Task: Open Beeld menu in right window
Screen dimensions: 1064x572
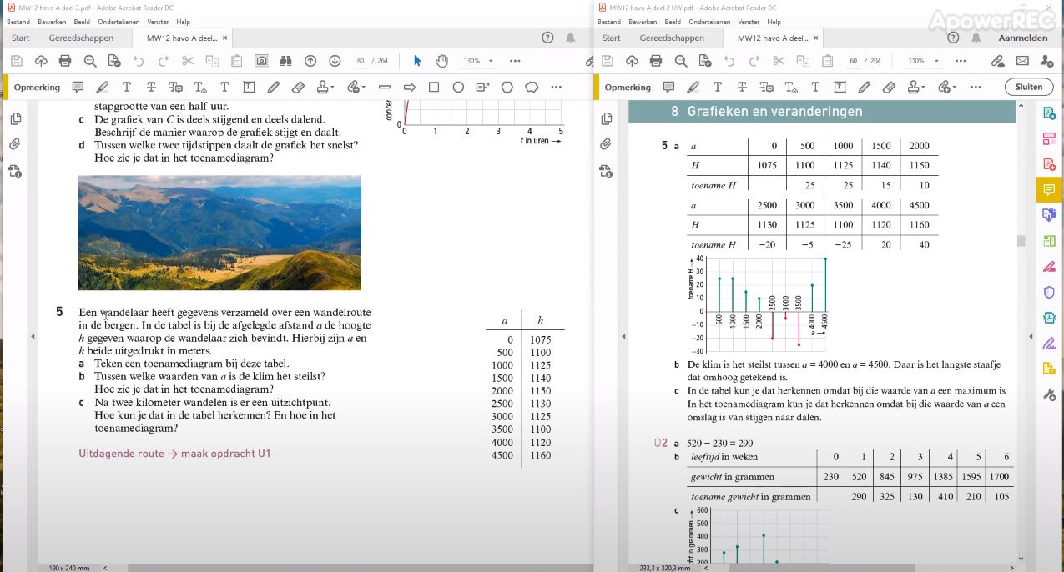Action: [x=673, y=22]
